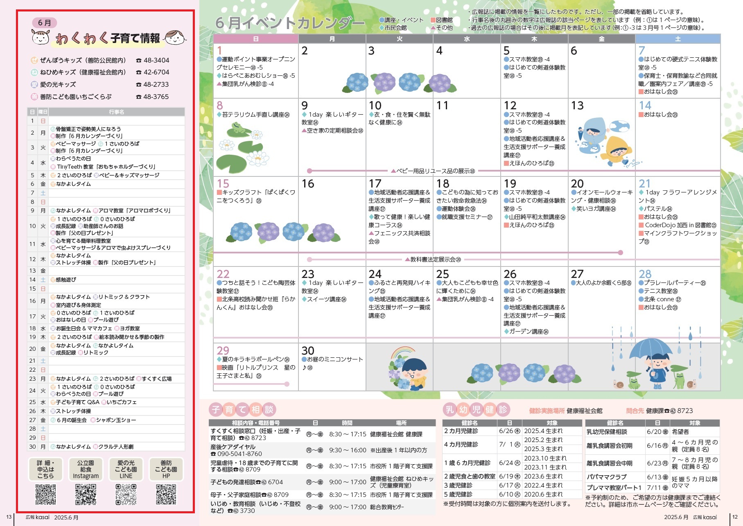743x526 pixels.
Task: Click キッズクラフト「ぱくぱくワニをつくろう」 on June 15
Action: click(256, 196)
